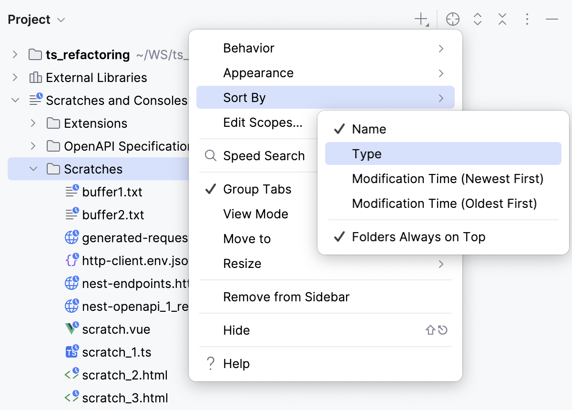
Task: Choose Type in the Sort By submenu
Action: [x=367, y=154]
